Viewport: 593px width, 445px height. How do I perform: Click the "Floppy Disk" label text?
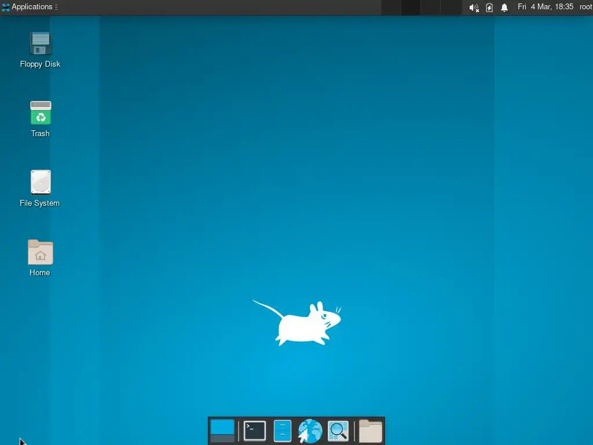pos(40,64)
